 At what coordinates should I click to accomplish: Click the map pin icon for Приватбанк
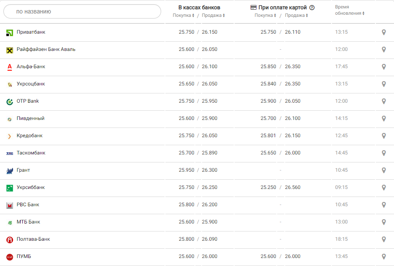pos(383,32)
